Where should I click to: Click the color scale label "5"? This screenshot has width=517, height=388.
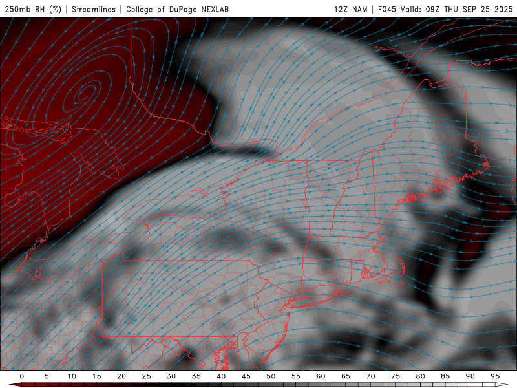pyautogui.click(x=47, y=376)
